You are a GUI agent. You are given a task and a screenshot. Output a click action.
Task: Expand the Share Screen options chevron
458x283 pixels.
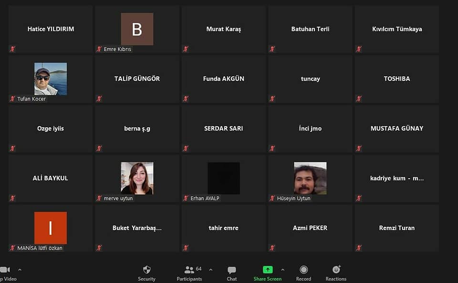click(282, 270)
